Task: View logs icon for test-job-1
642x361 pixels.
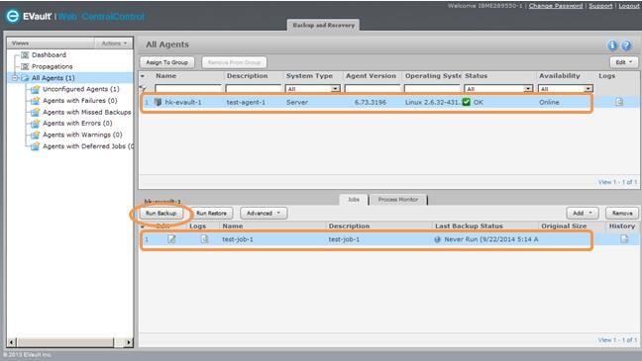Action: click(204, 238)
